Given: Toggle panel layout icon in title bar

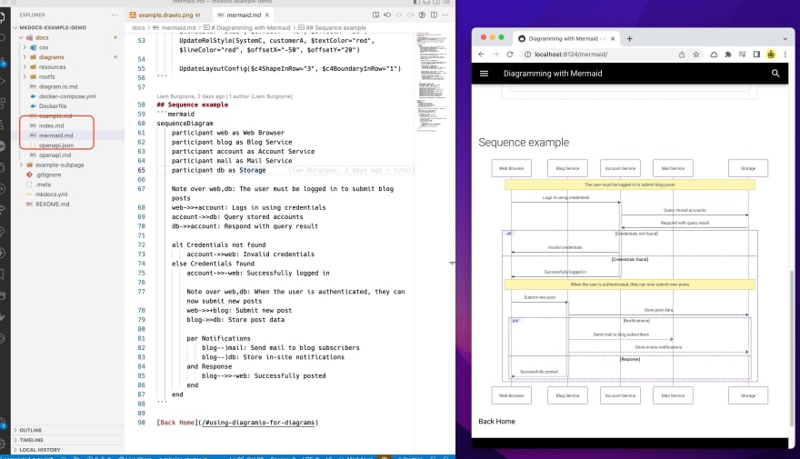Looking at the screenshot, I should 426,2.
